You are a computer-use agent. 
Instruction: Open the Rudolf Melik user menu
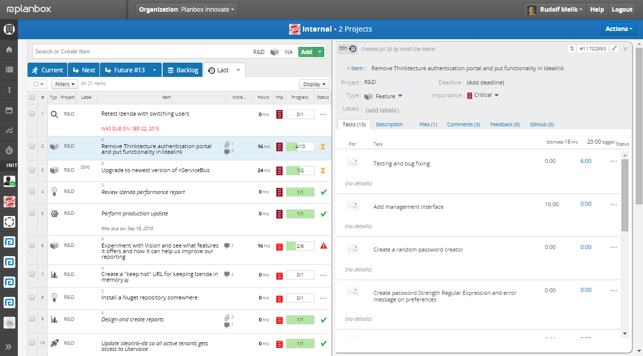(x=555, y=9)
